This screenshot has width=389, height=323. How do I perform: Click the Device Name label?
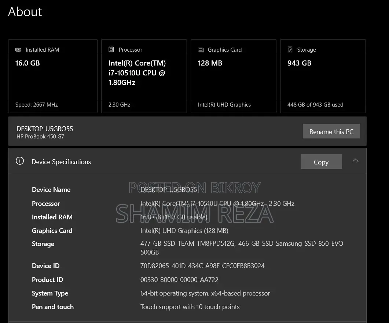tap(51, 190)
